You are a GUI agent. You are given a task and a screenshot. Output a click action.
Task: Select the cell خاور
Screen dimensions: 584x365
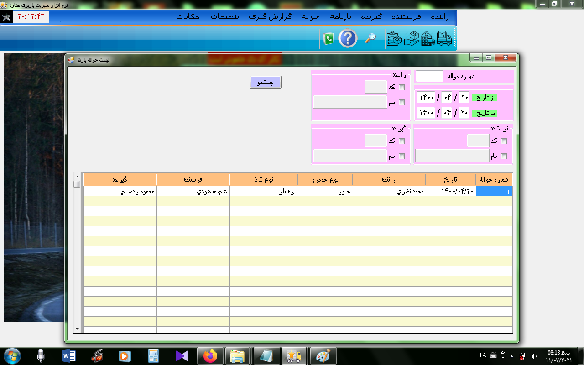point(326,191)
